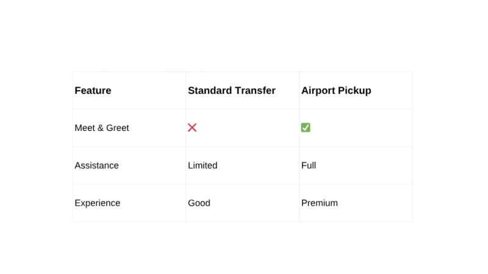The height and width of the screenshot is (274, 488).
Task: Click the Good cell value
Action: click(x=199, y=203)
